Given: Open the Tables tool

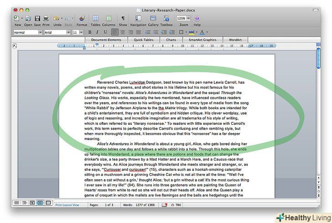Looking at the screenshot, I should pyautogui.click(x=95, y=18).
